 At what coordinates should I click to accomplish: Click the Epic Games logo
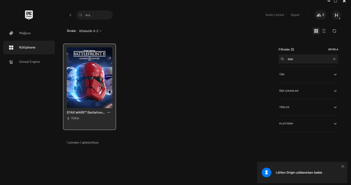29,15
